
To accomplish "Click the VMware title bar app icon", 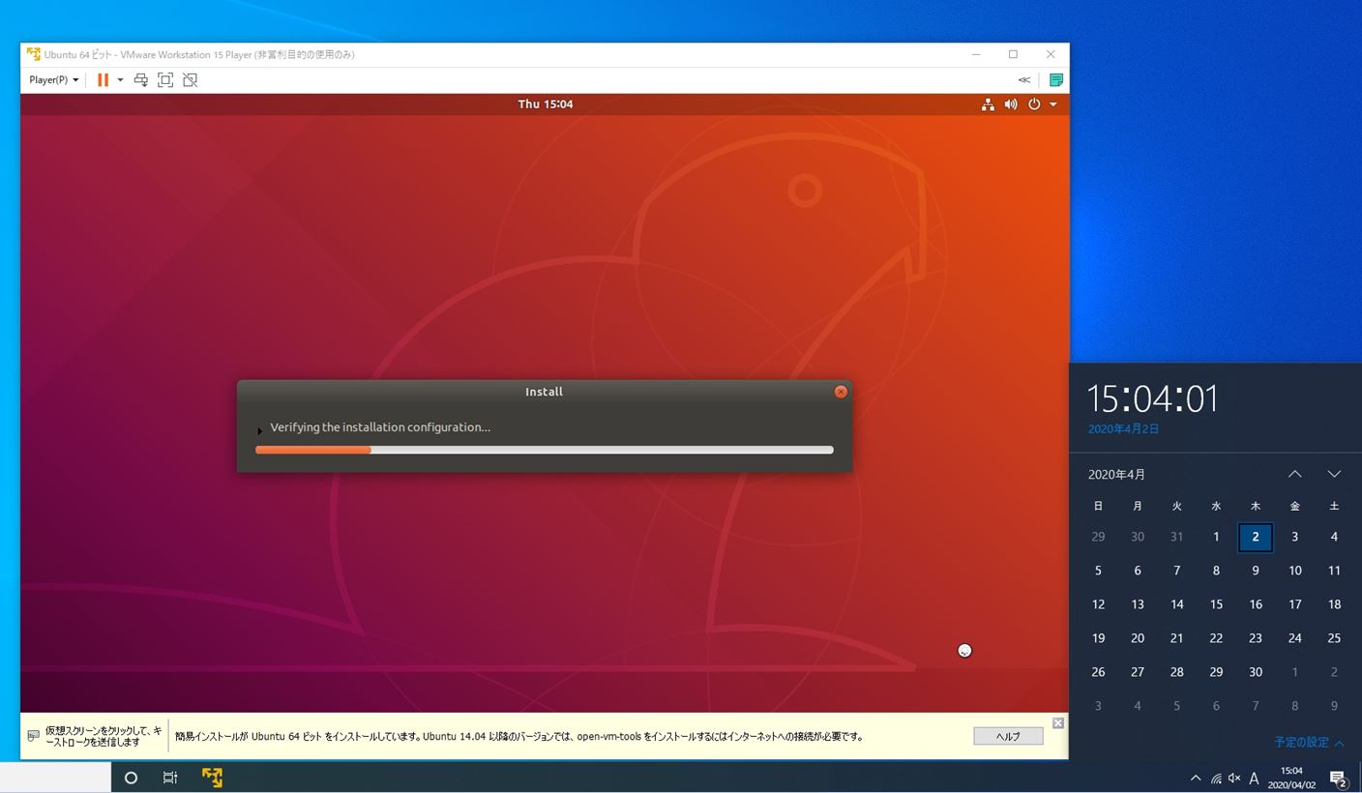I will click(x=34, y=54).
